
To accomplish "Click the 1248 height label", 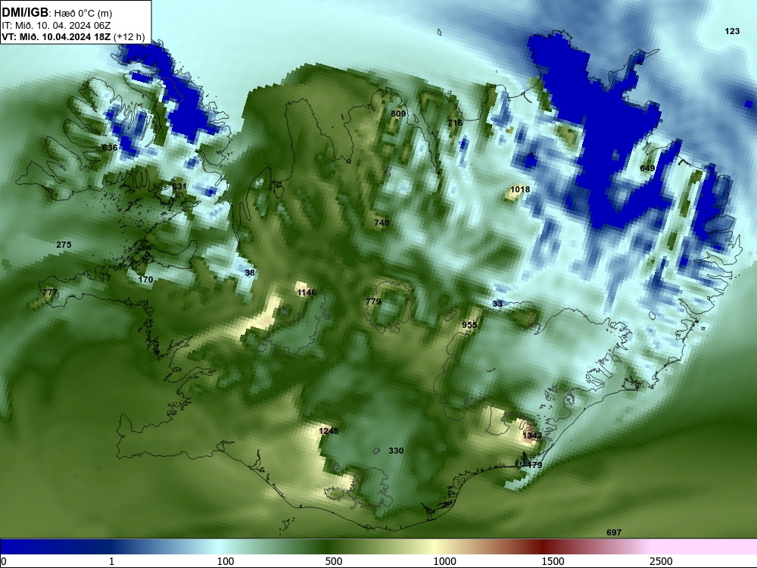I will tap(329, 430).
